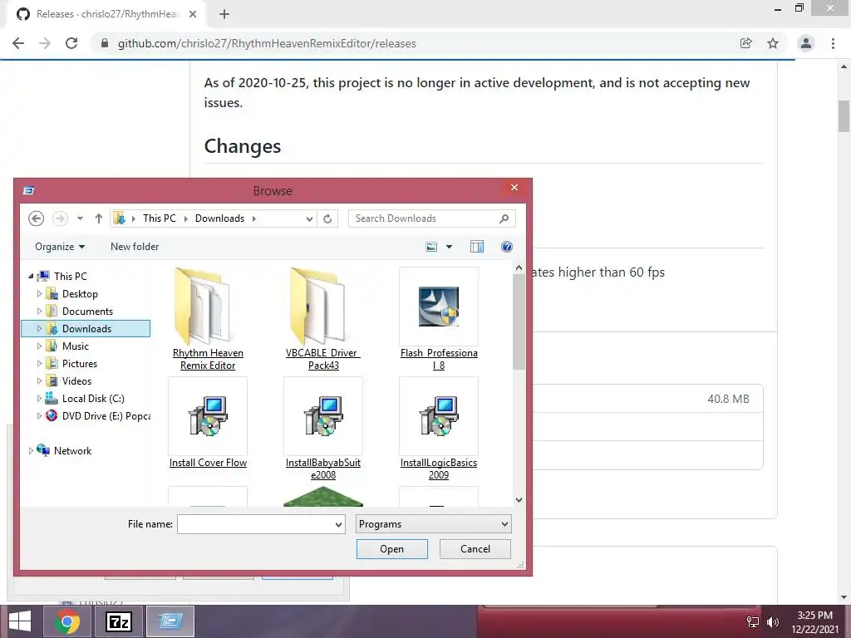The height and width of the screenshot is (638, 851).
Task: Open address bar history dropdown in Browse dialog
Action: coord(309,218)
